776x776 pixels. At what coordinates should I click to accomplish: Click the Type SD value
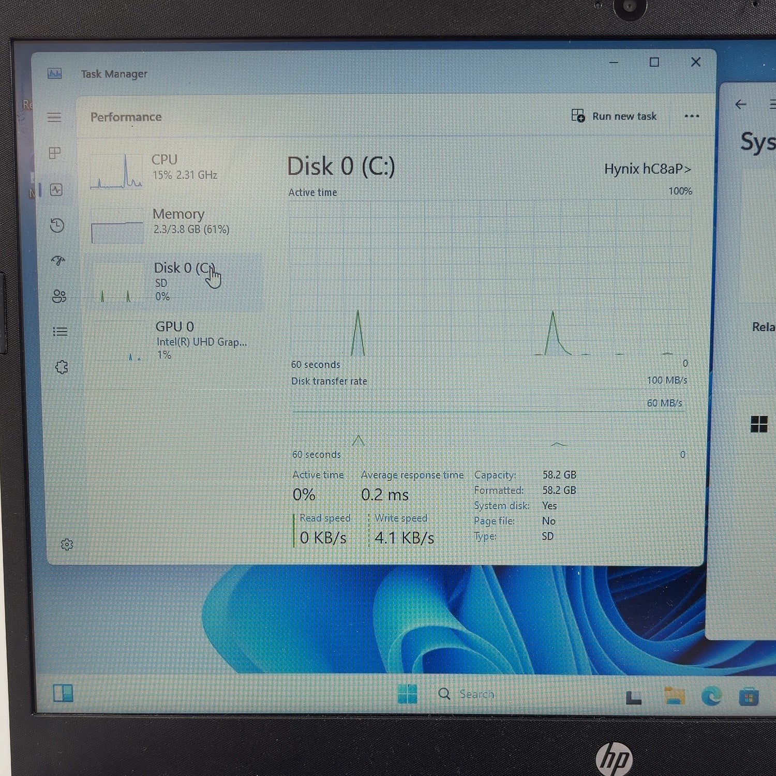(x=547, y=536)
